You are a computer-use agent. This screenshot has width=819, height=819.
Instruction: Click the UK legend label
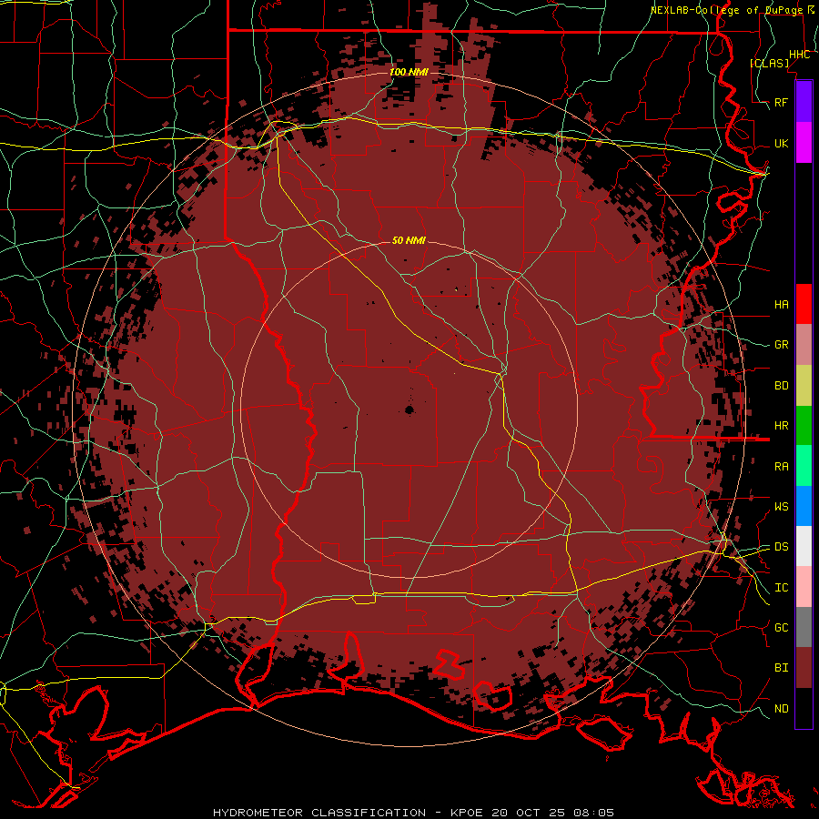[x=782, y=143]
